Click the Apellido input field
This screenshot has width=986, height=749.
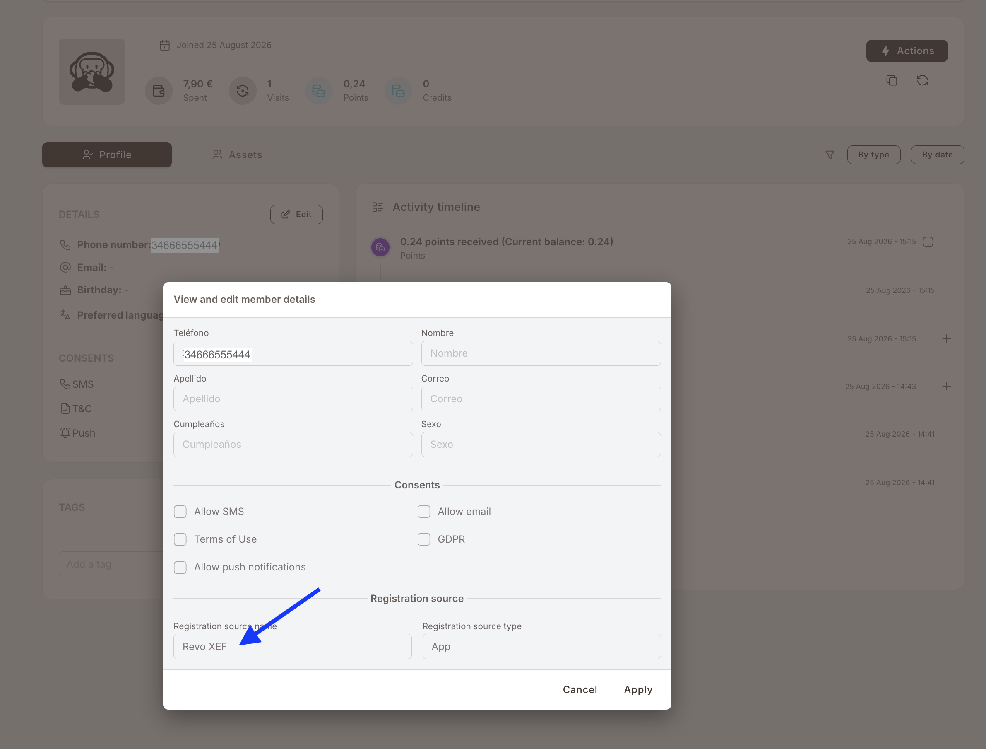coord(293,399)
